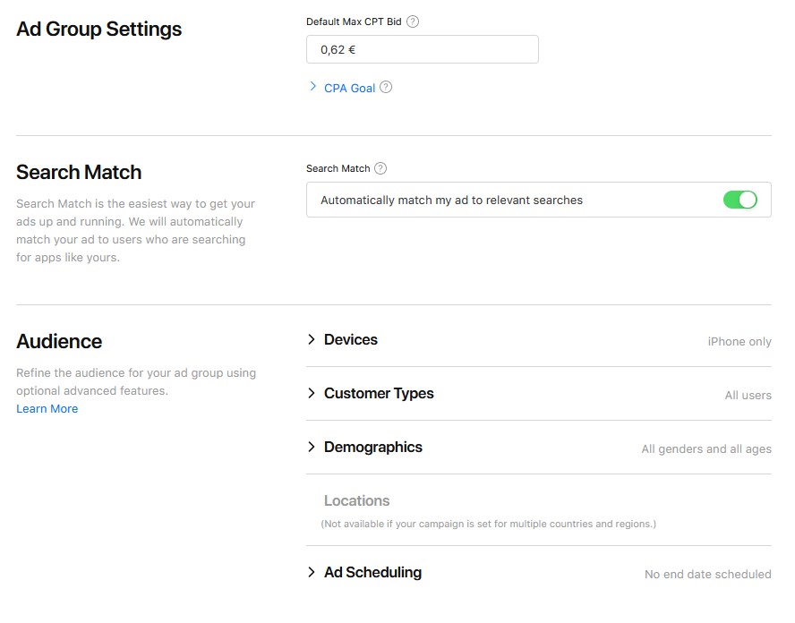Open the Learn More link under Audience
Image resolution: width=795 pixels, height=623 pixels.
tap(47, 409)
